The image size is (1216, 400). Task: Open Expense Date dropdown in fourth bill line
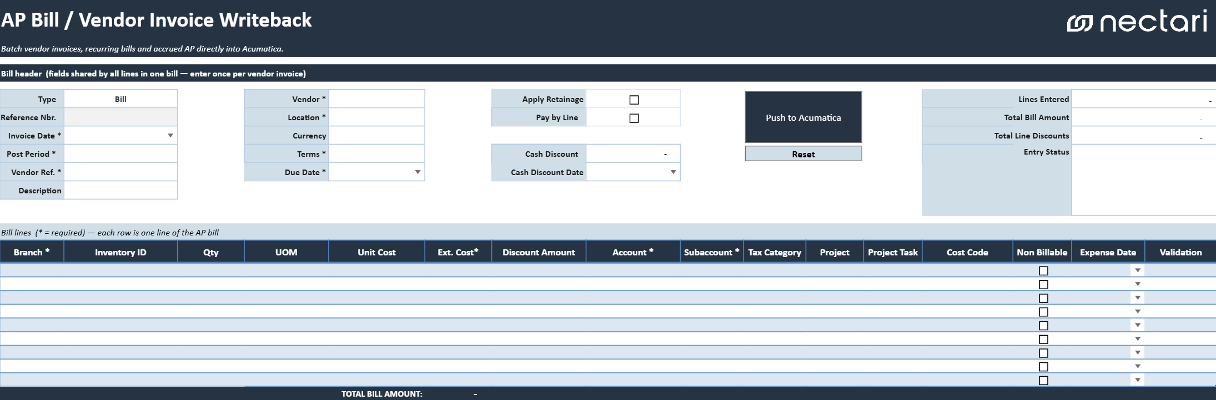click(x=1138, y=311)
